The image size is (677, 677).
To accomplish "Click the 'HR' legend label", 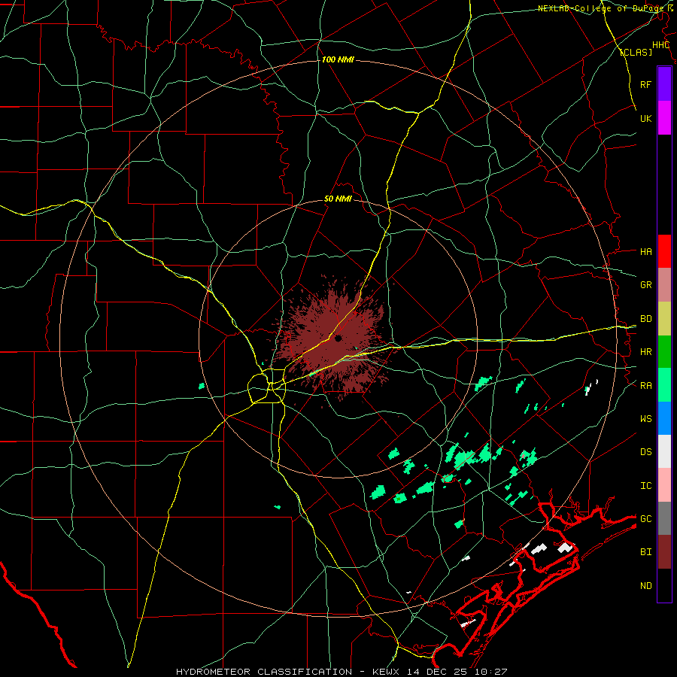I will point(645,352).
